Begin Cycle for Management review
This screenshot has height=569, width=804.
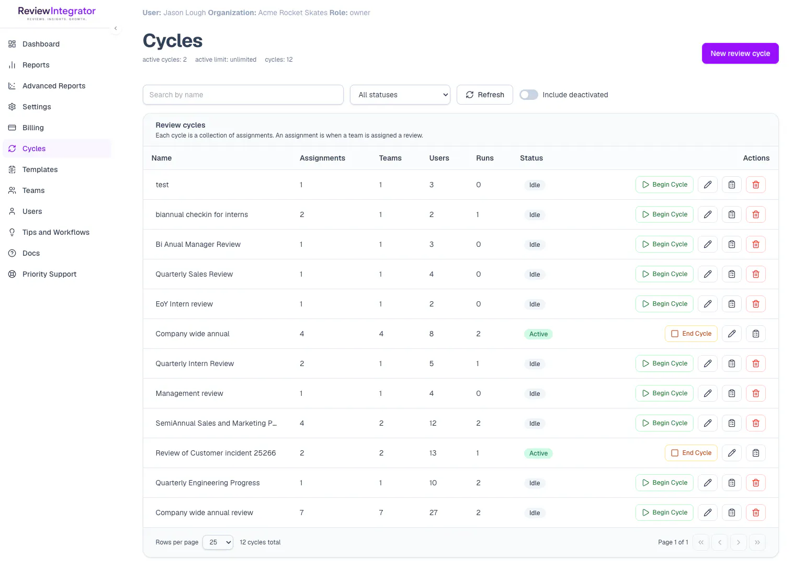click(664, 393)
